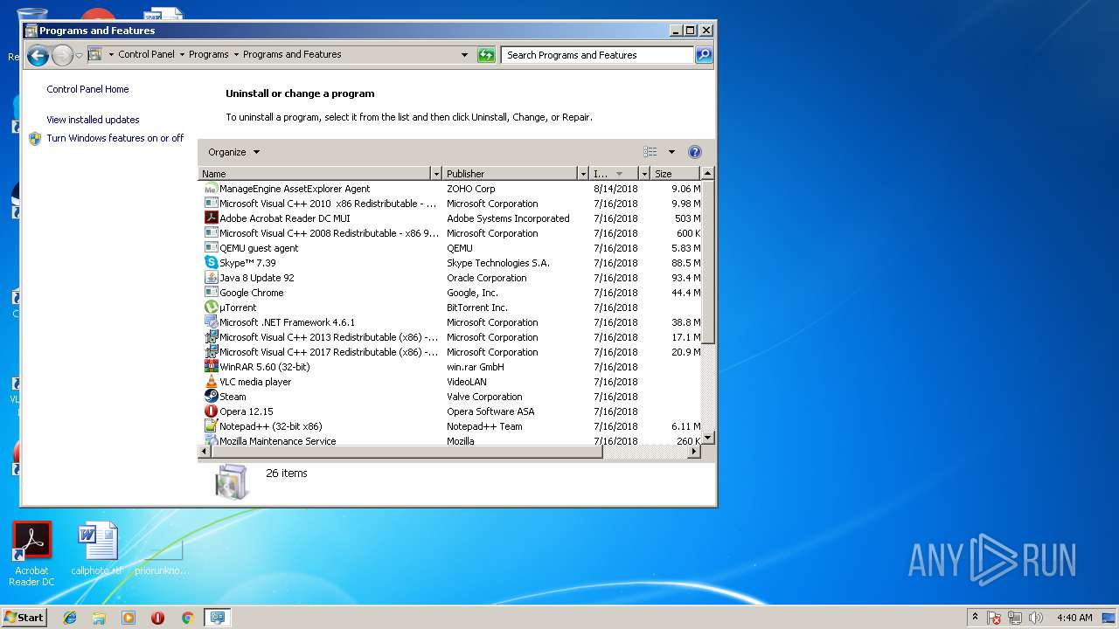Screen dimensions: 1119x629
Task: Select the VLC media player cone icon
Action: (x=211, y=382)
